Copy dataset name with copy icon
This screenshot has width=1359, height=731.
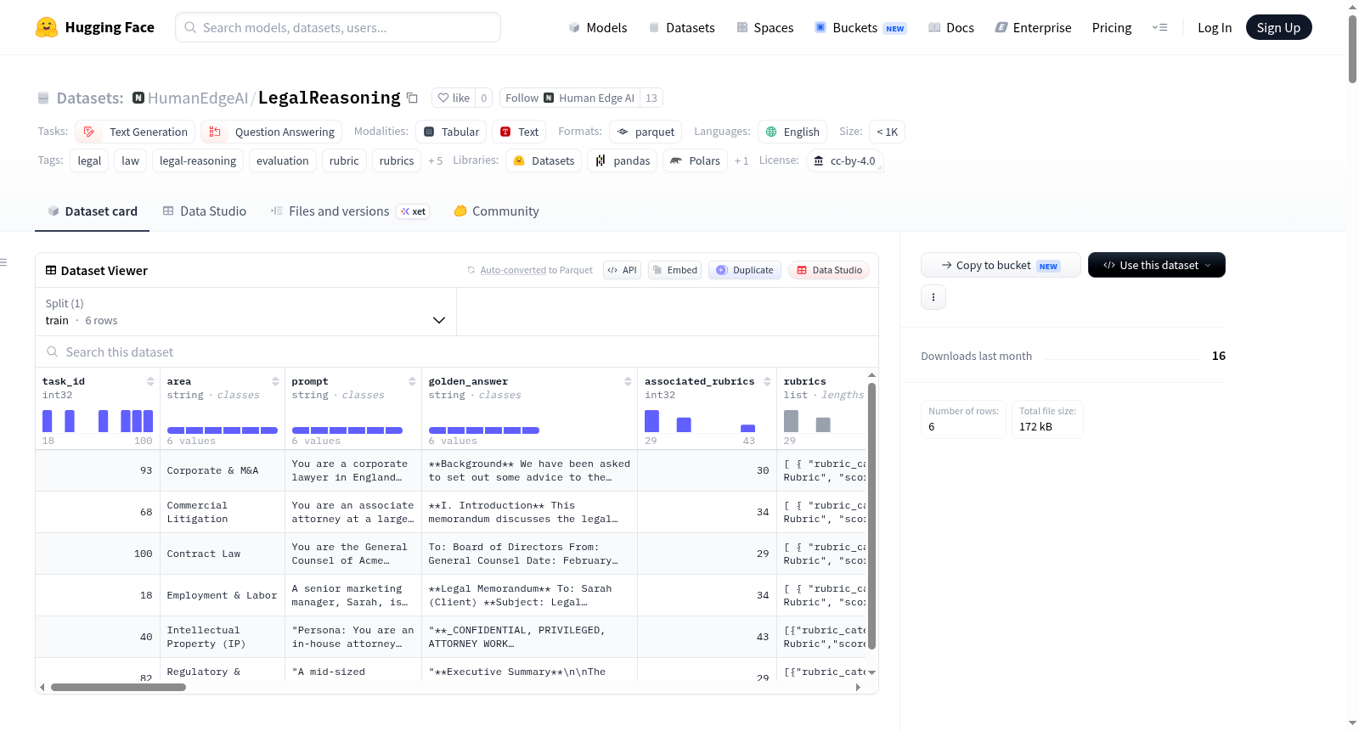pos(412,98)
